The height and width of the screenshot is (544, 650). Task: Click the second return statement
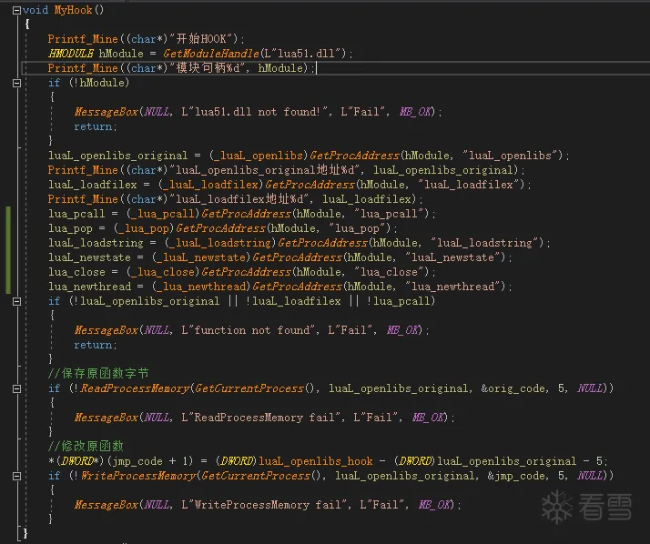coord(95,345)
